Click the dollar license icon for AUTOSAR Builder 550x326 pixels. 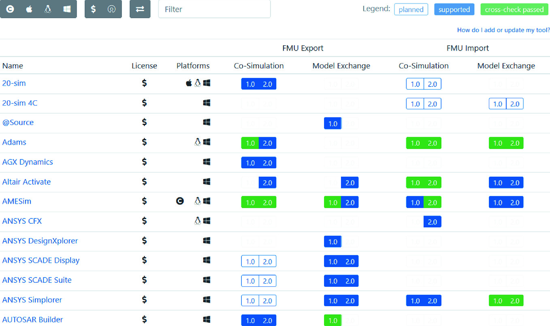pos(144,320)
